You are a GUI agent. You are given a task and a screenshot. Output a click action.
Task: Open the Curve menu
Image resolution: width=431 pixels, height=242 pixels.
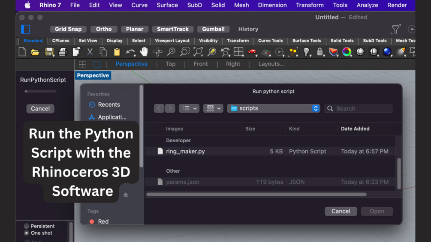pos(139,5)
